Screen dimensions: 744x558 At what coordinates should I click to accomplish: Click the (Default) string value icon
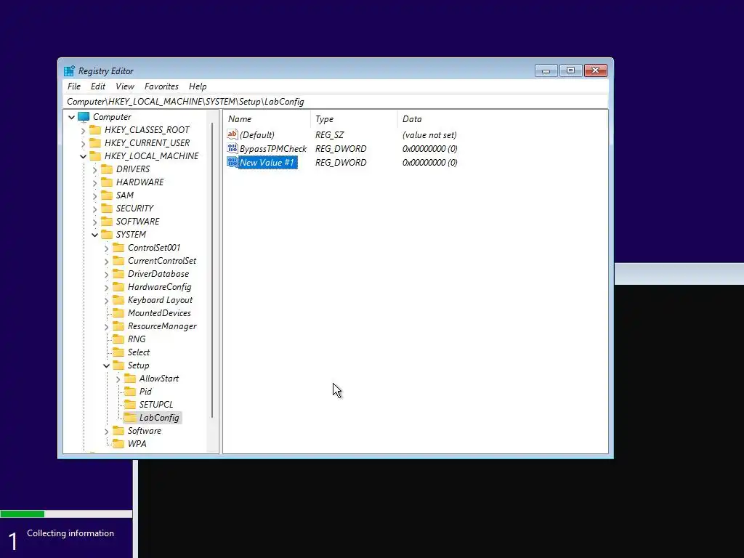[232, 134]
